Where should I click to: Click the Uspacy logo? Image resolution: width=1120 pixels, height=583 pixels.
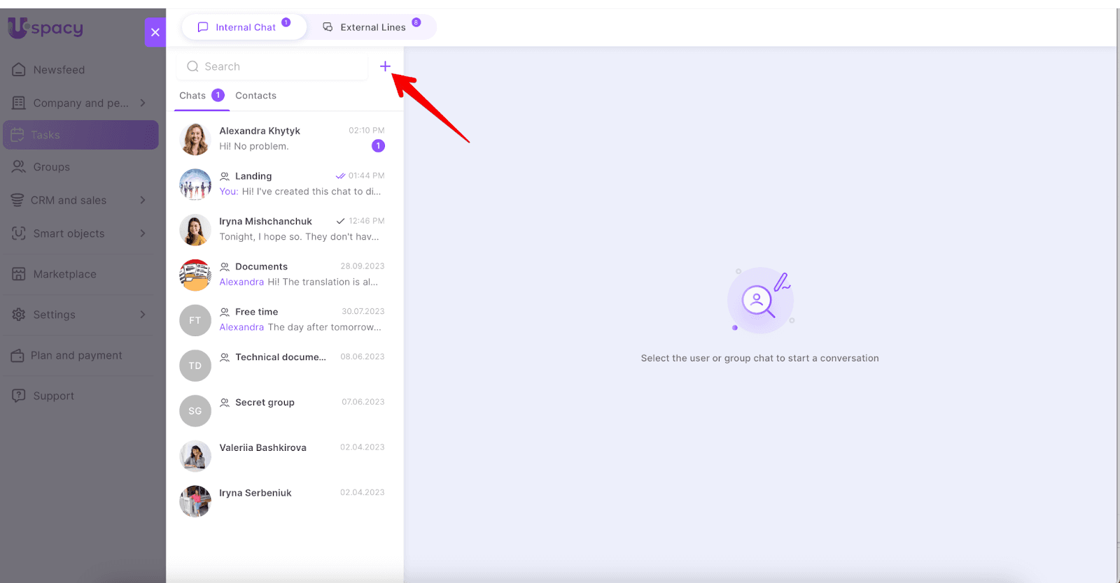coord(45,28)
